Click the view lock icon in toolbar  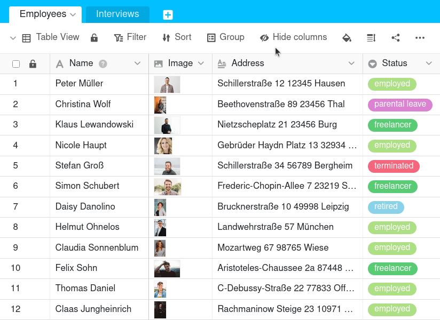tap(94, 37)
